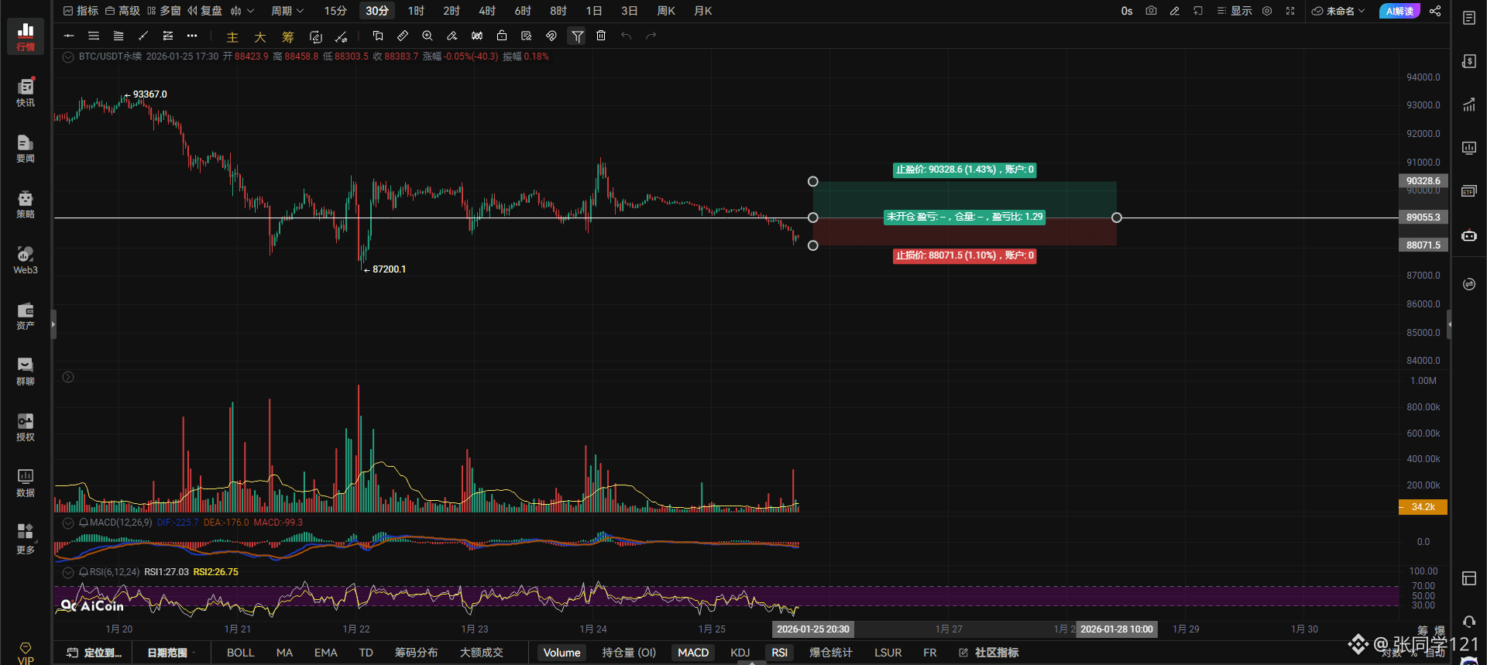Click the eraser tool in drawing toolbar
Image resolution: width=1487 pixels, height=665 pixels.
pyautogui.click(x=452, y=36)
